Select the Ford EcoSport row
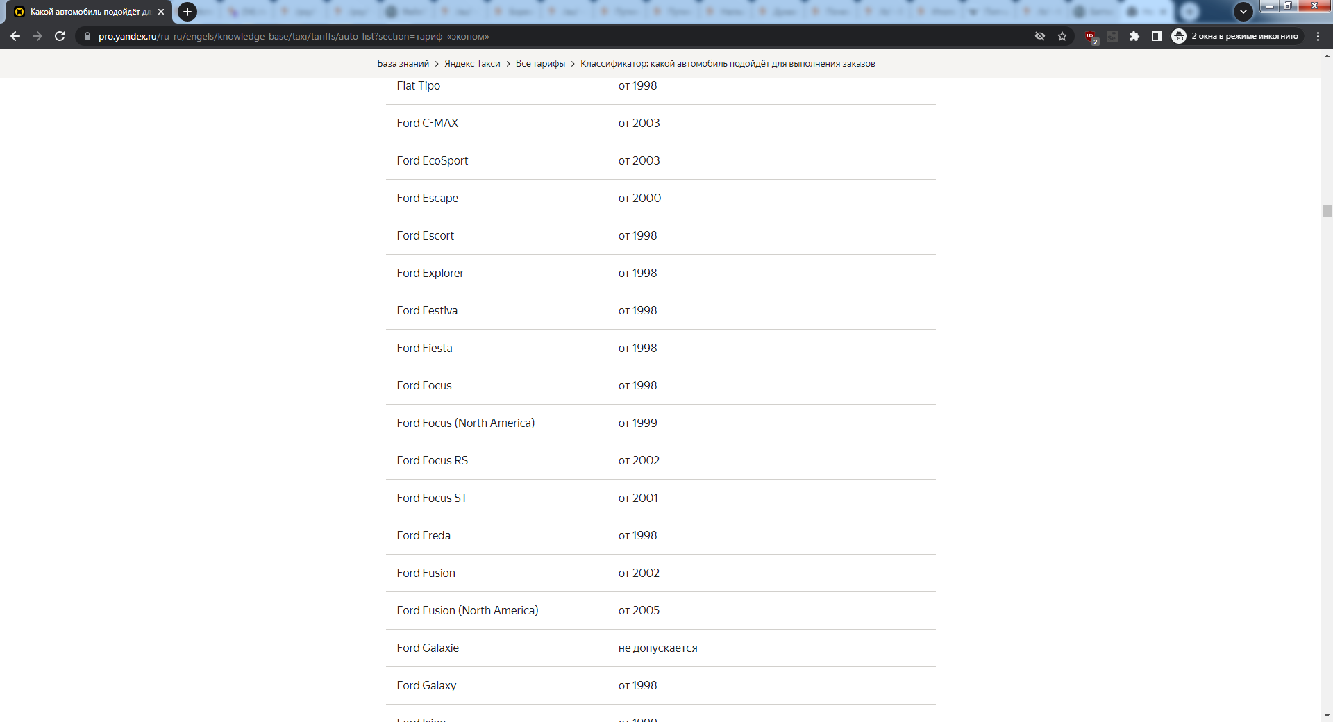Screen dimensions: 1333x722 (661, 161)
